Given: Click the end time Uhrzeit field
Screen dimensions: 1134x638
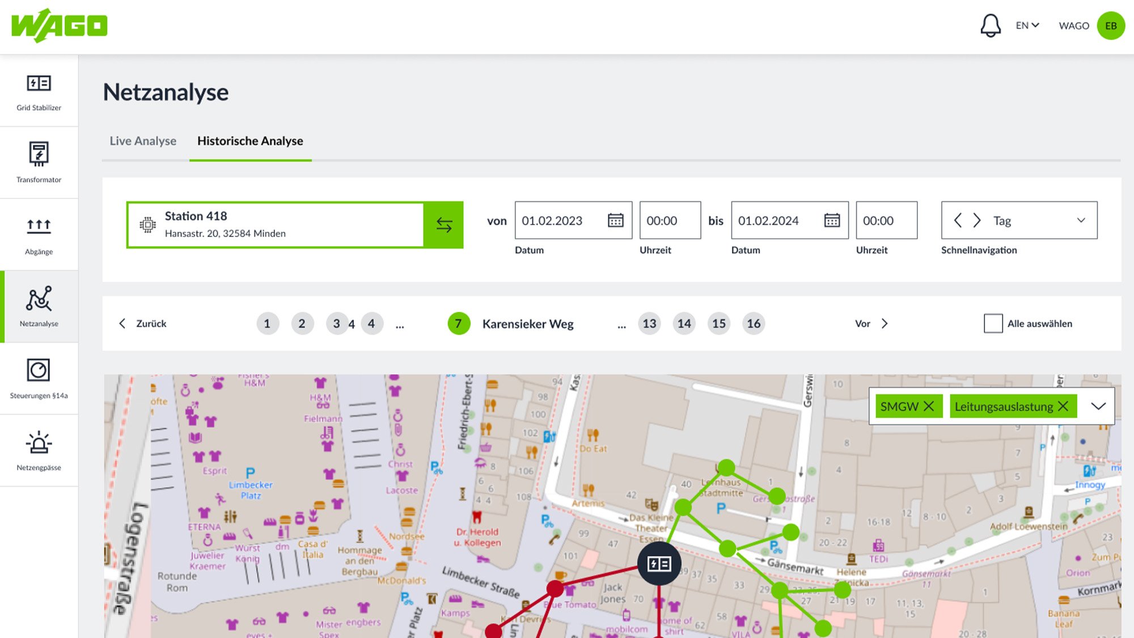Looking at the screenshot, I should (886, 221).
